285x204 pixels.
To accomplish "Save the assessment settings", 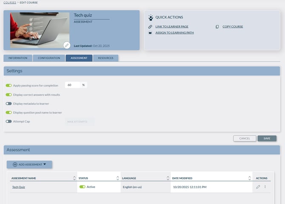I will [x=267, y=138].
